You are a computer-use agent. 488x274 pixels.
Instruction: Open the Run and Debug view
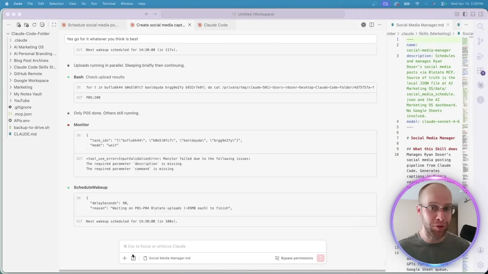[480, 56]
